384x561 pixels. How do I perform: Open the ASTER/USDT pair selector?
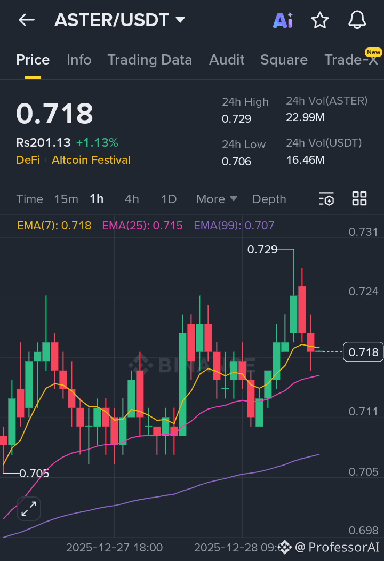(x=119, y=20)
